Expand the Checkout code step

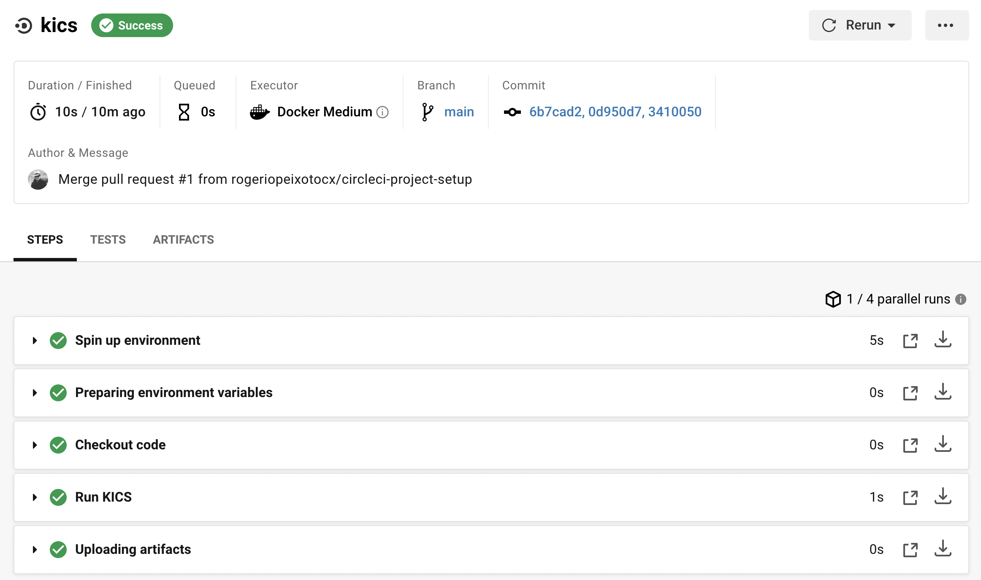point(35,445)
